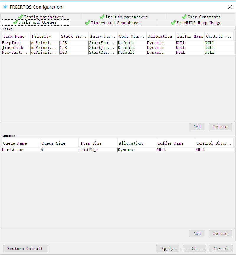Click the Code Gen... column header

click(132, 36)
